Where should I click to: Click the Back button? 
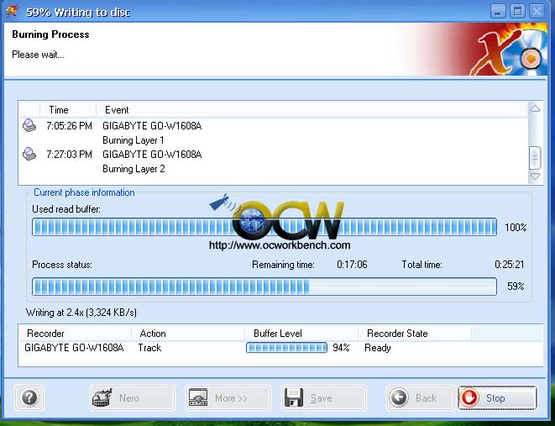pos(420,398)
